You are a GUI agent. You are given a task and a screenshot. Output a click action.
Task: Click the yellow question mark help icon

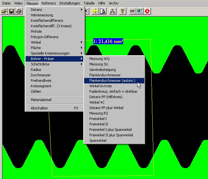[123, 11]
